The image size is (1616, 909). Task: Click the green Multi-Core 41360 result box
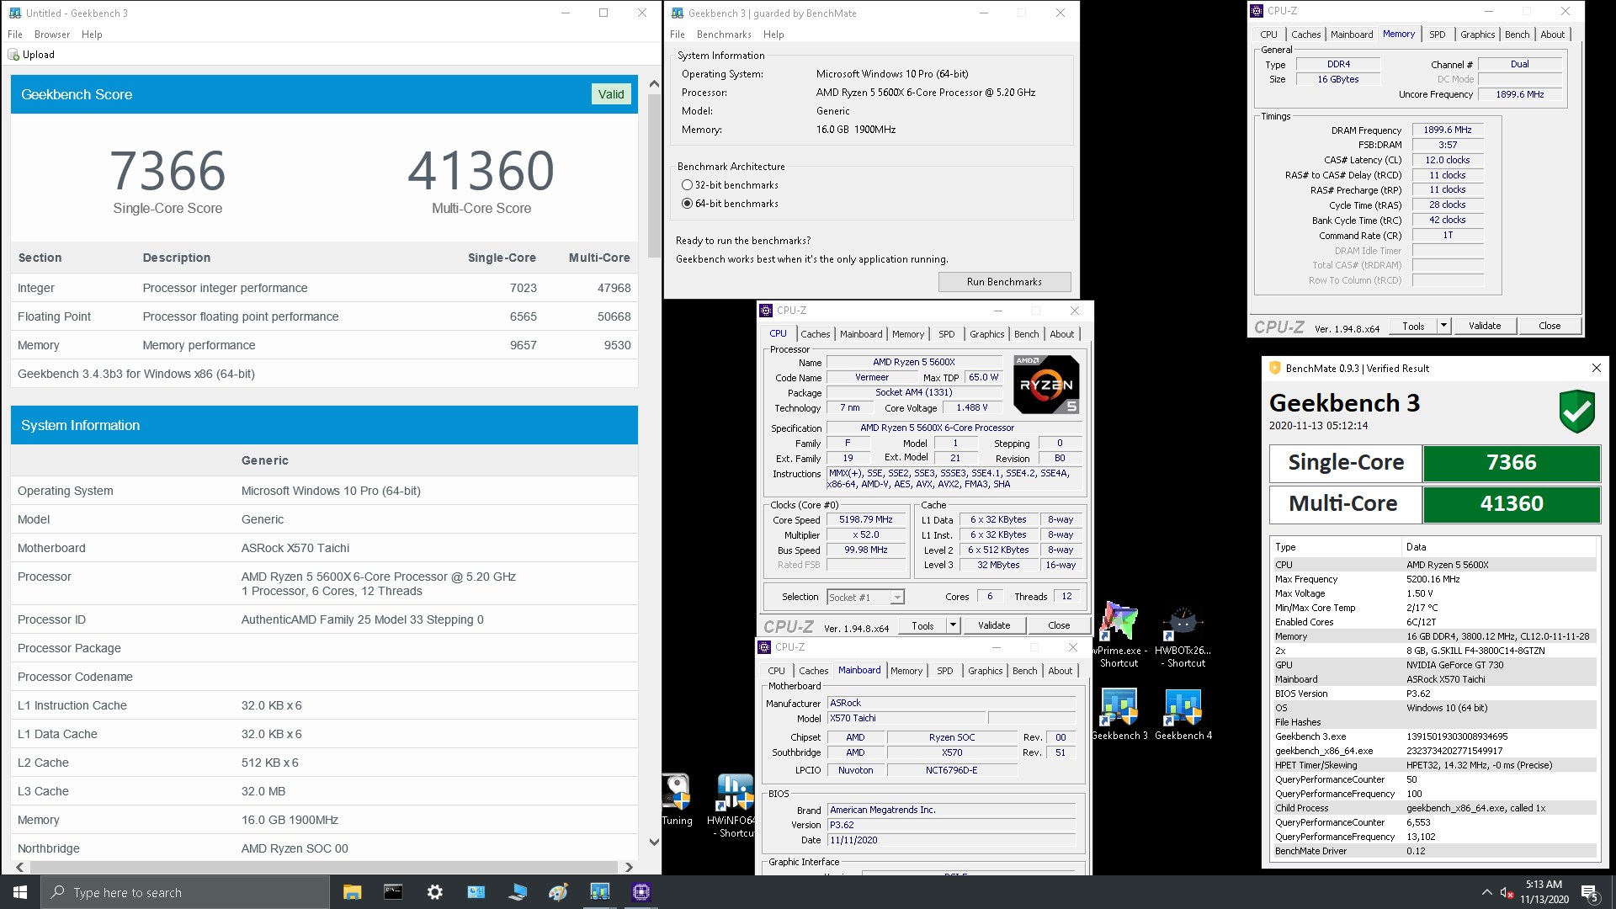pyautogui.click(x=1512, y=504)
